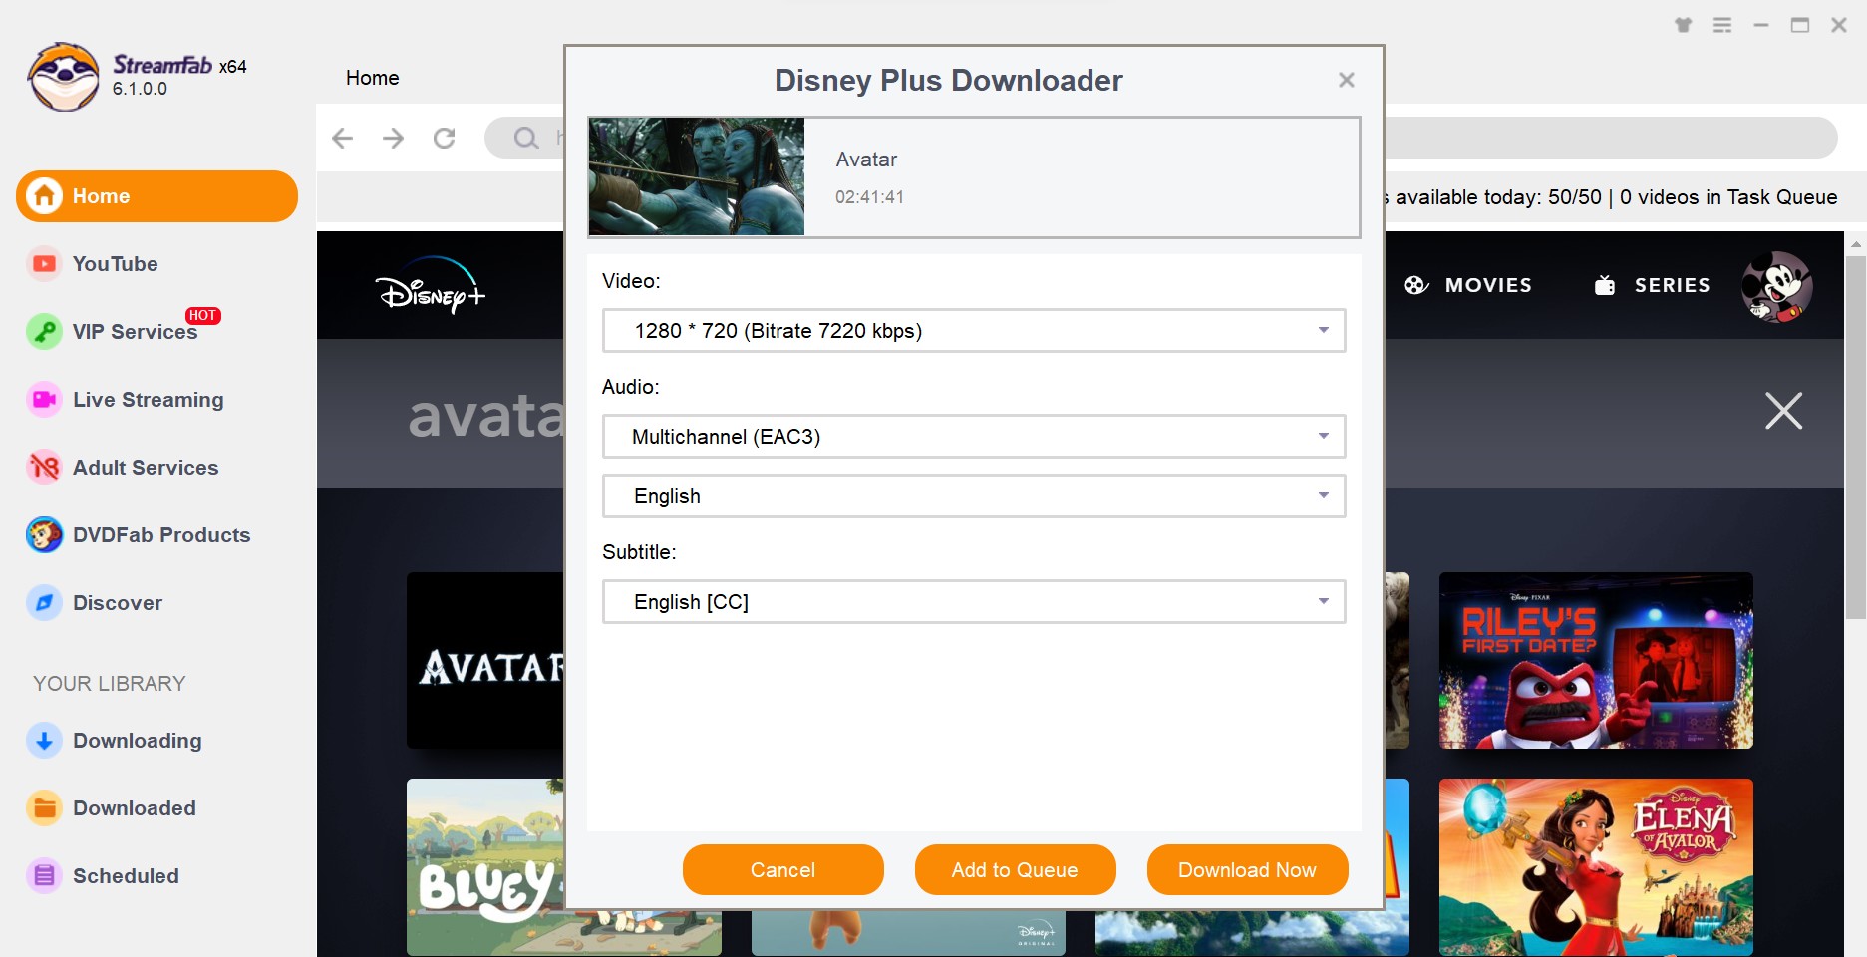Open the Bluey tile
This screenshot has height=957, width=1867.
485,867
